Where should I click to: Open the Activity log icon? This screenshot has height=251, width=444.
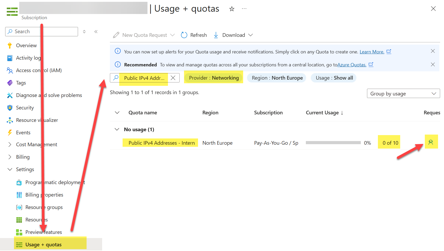pyautogui.click(x=10, y=58)
